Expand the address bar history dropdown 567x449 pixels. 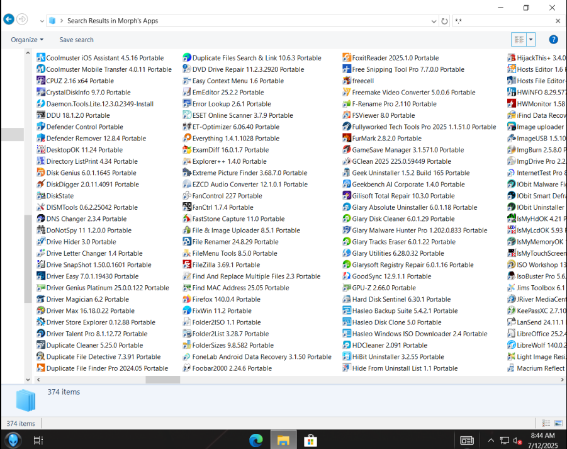[x=434, y=21]
